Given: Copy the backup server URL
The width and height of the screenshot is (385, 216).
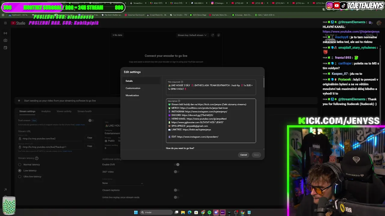Looking at the screenshot, I should click(x=90, y=146).
